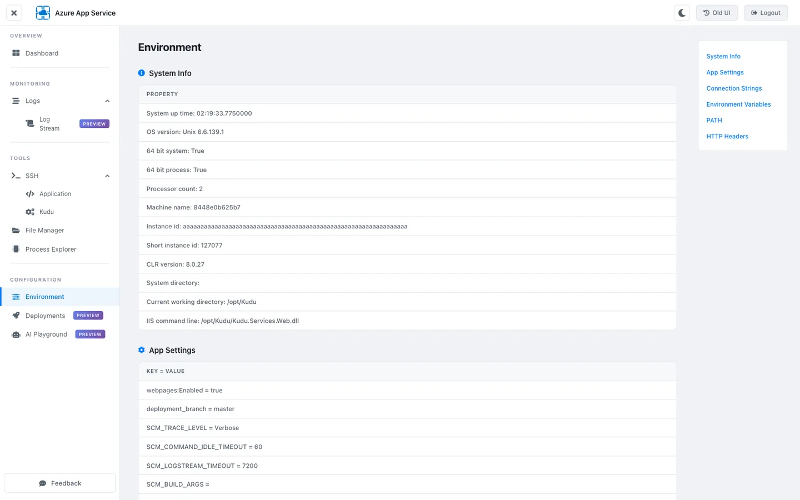Click the PREVIEW badge beside Deployments
Viewport: 800px width, 500px height.
pyautogui.click(x=88, y=316)
